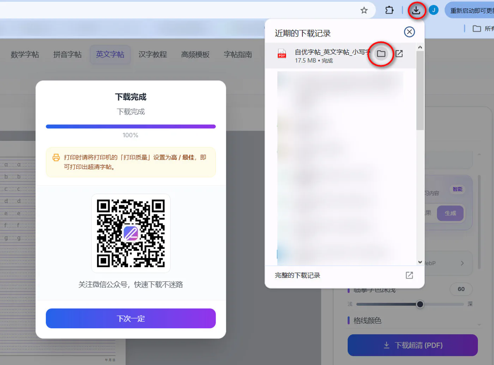Bookmark this page with the star icon

tap(364, 10)
